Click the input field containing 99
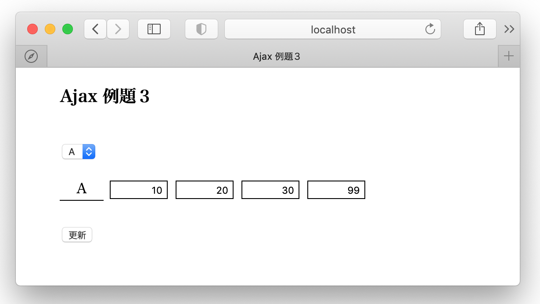540x304 pixels. click(336, 190)
